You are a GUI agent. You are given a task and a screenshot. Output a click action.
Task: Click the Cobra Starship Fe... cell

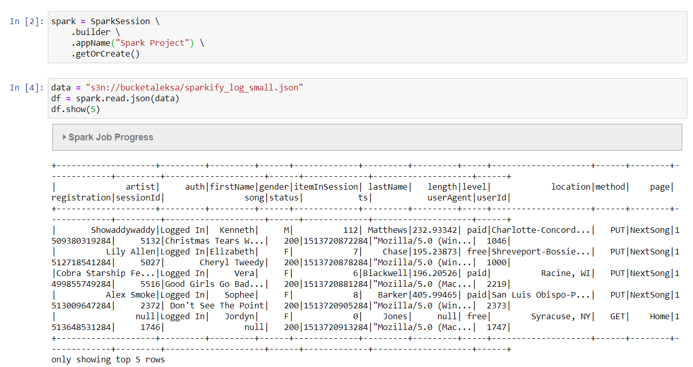106,273
